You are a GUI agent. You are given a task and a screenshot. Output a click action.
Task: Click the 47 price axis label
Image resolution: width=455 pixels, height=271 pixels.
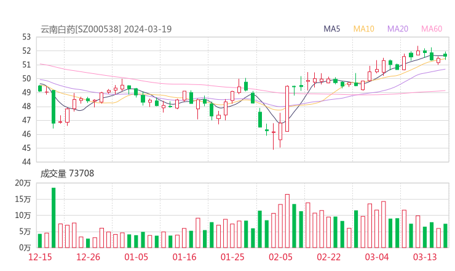click(x=26, y=120)
